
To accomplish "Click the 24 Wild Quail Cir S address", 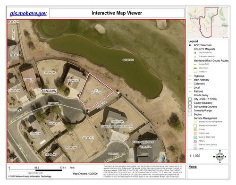I will coord(143,142).
